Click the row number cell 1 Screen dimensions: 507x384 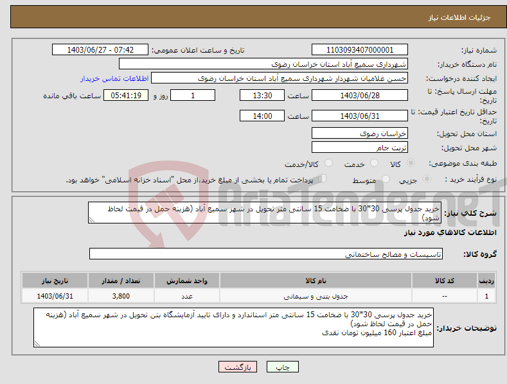(486, 296)
